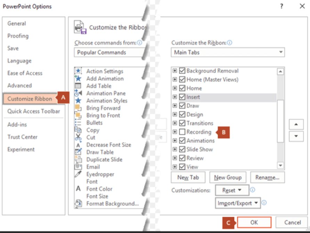Click the Bring to Front icon
The image size is (310, 233).
click(78, 115)
